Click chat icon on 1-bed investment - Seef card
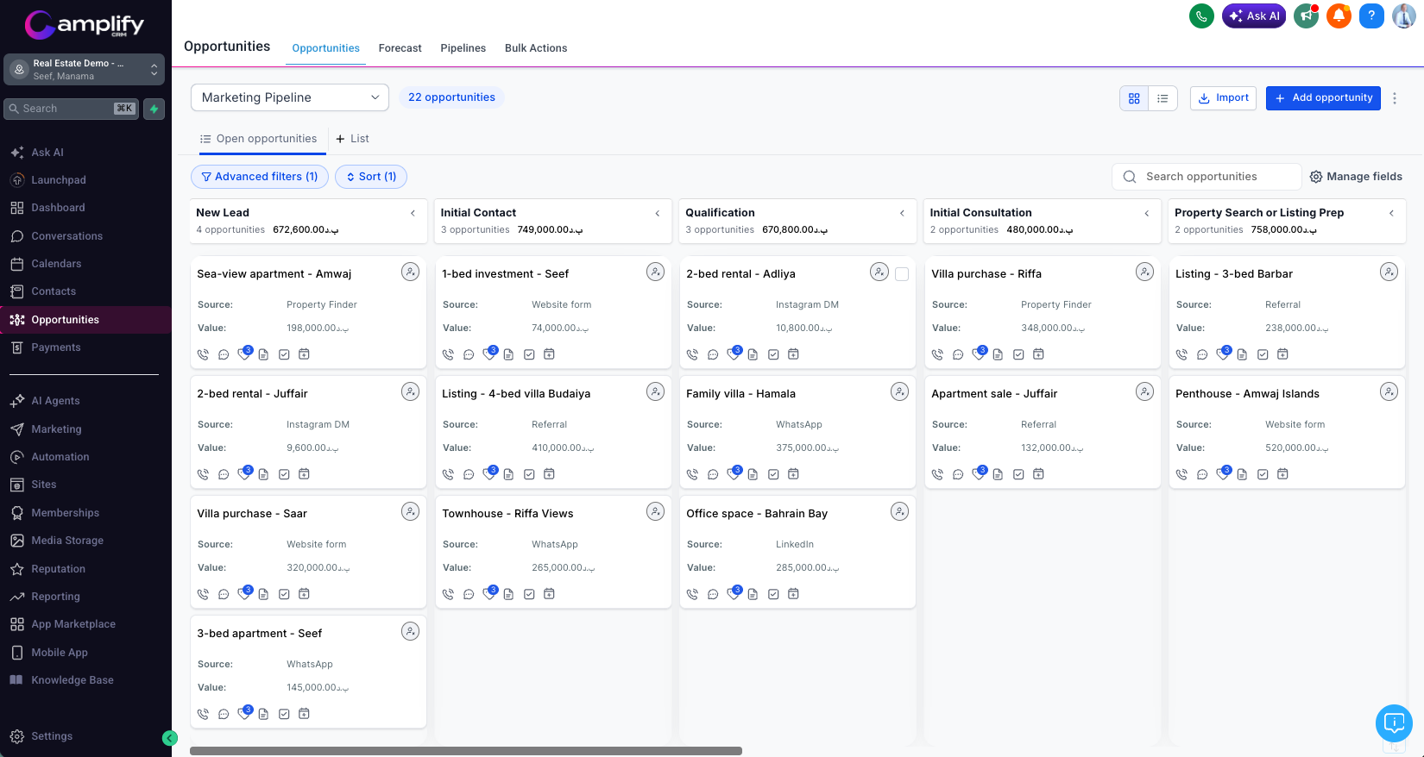 469,354
